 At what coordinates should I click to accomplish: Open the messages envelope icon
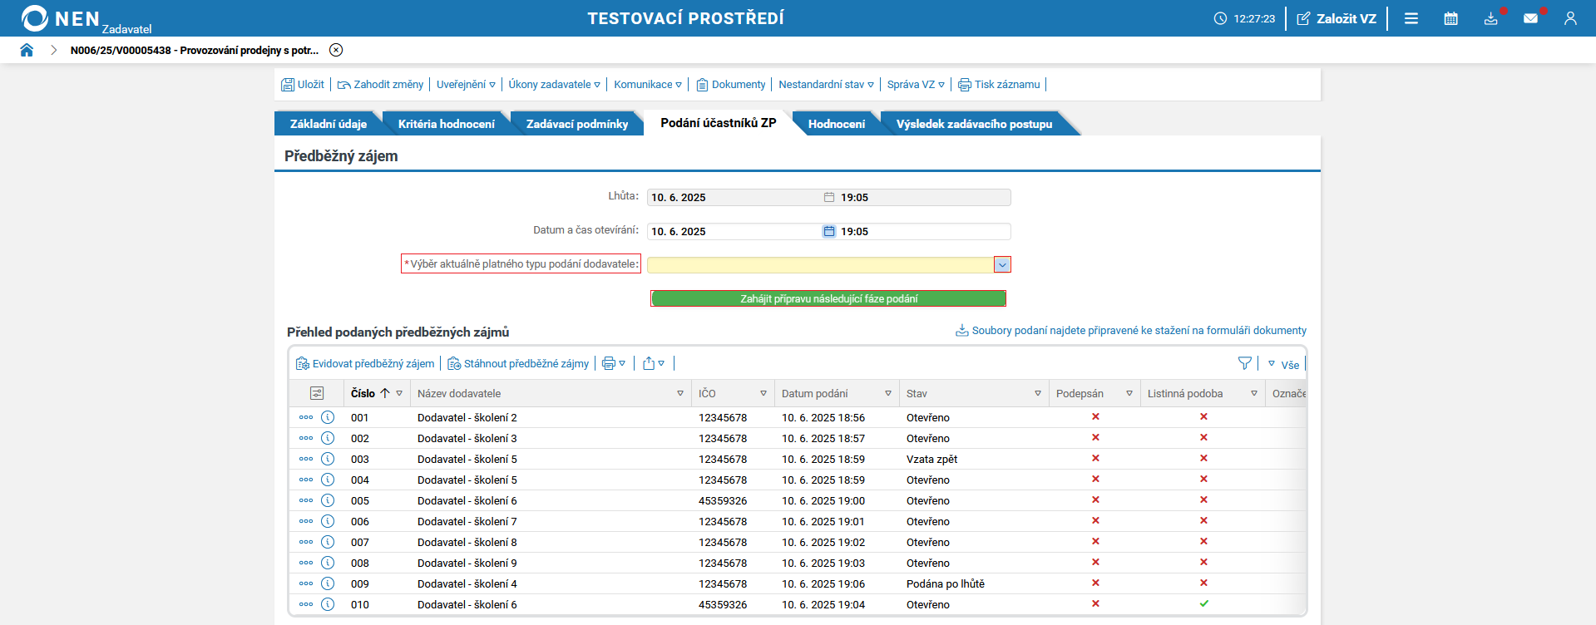[1530, 18]
